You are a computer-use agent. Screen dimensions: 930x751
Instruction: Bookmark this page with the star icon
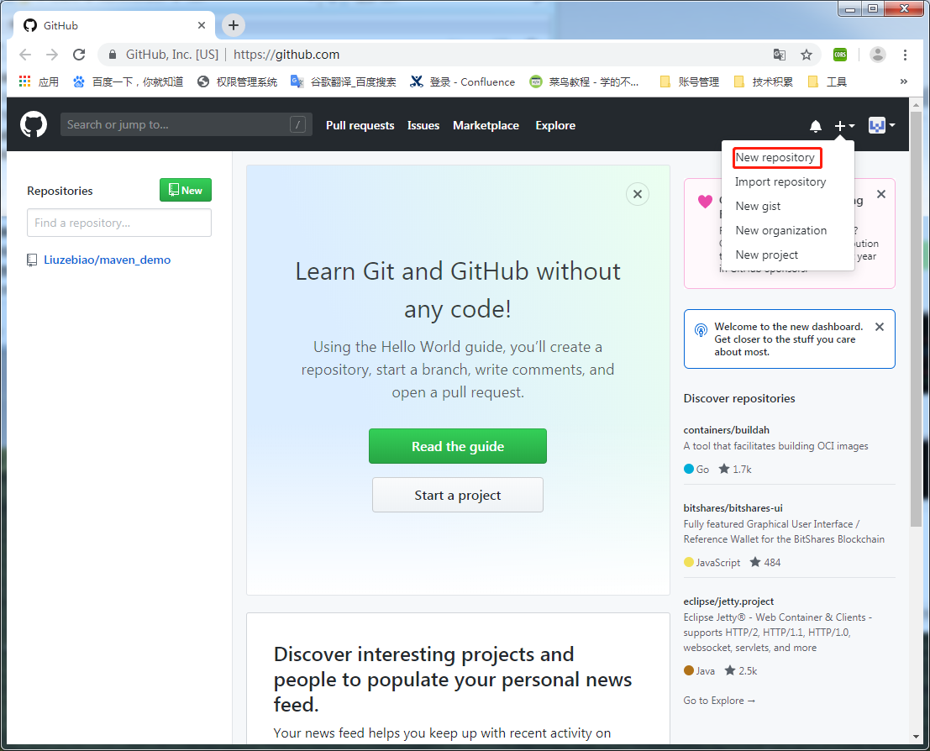tap(806, 55)
